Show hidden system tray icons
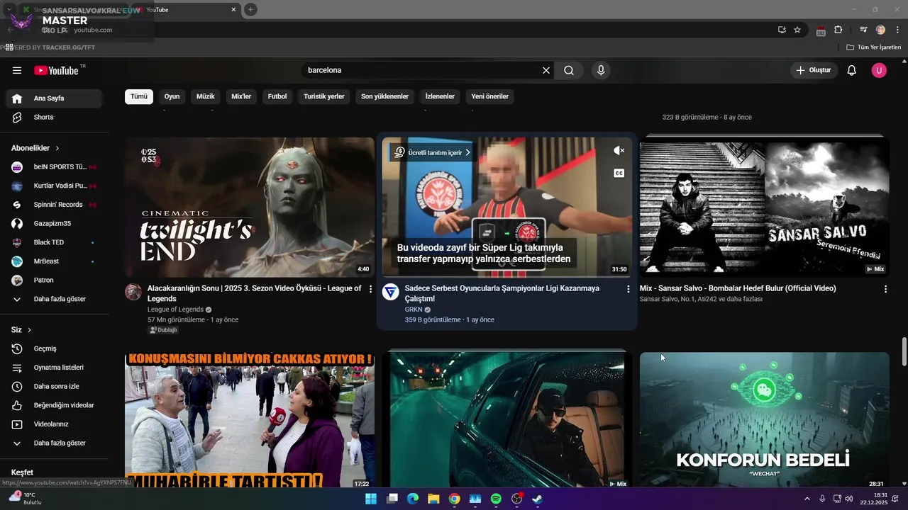This screenshot has height=510, width=908. (807, 499)
